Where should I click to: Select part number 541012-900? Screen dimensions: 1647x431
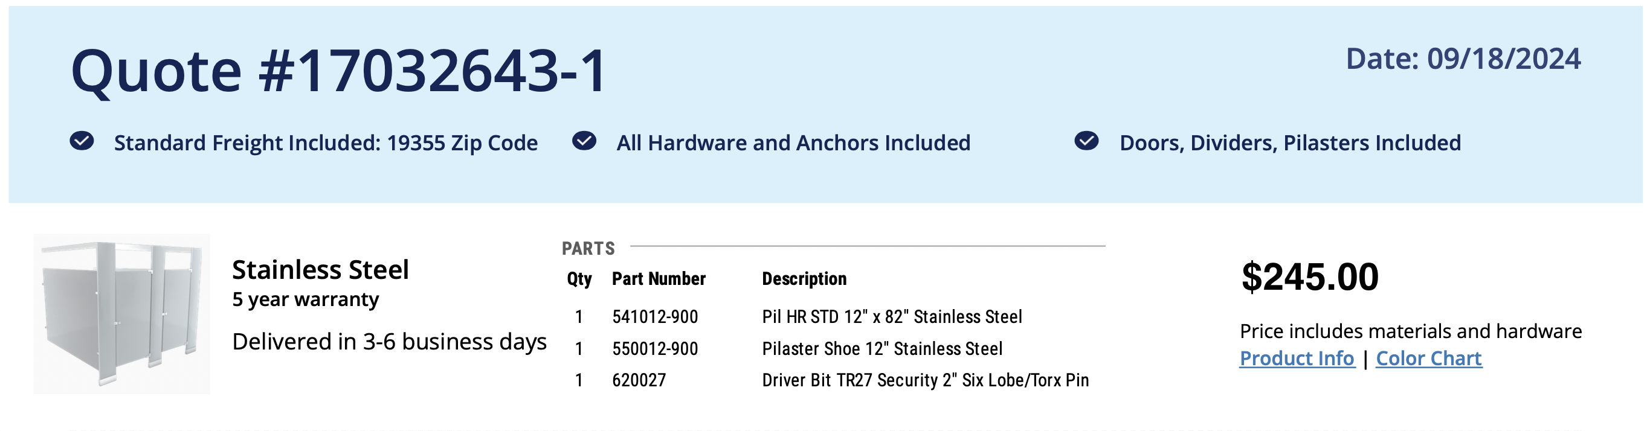pyautogui.click(x=655, y=317)
